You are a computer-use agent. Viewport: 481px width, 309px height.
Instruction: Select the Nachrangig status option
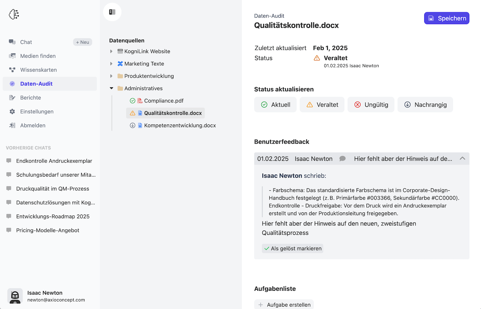pos(425,104)
